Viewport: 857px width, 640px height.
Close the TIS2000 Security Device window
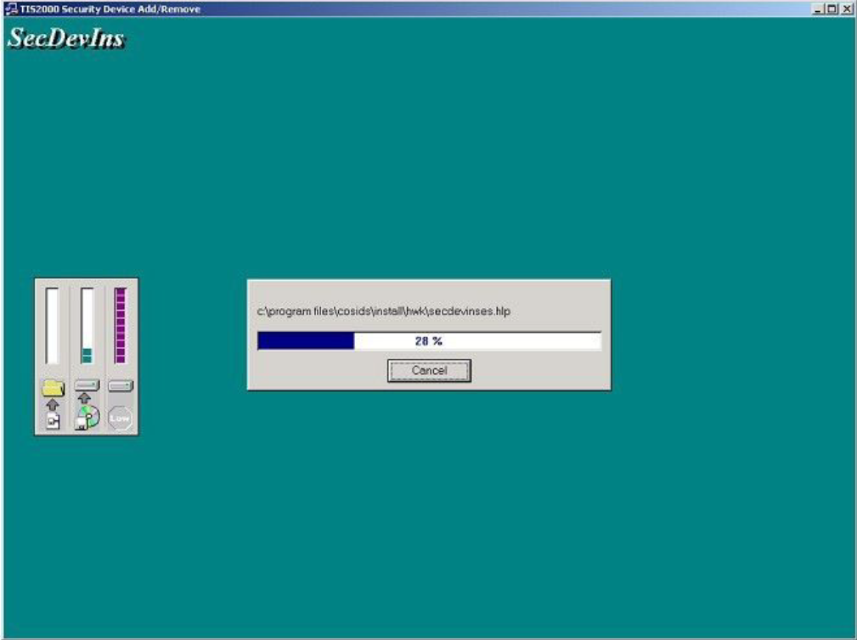pyautogui.click(x=846, y=8)
